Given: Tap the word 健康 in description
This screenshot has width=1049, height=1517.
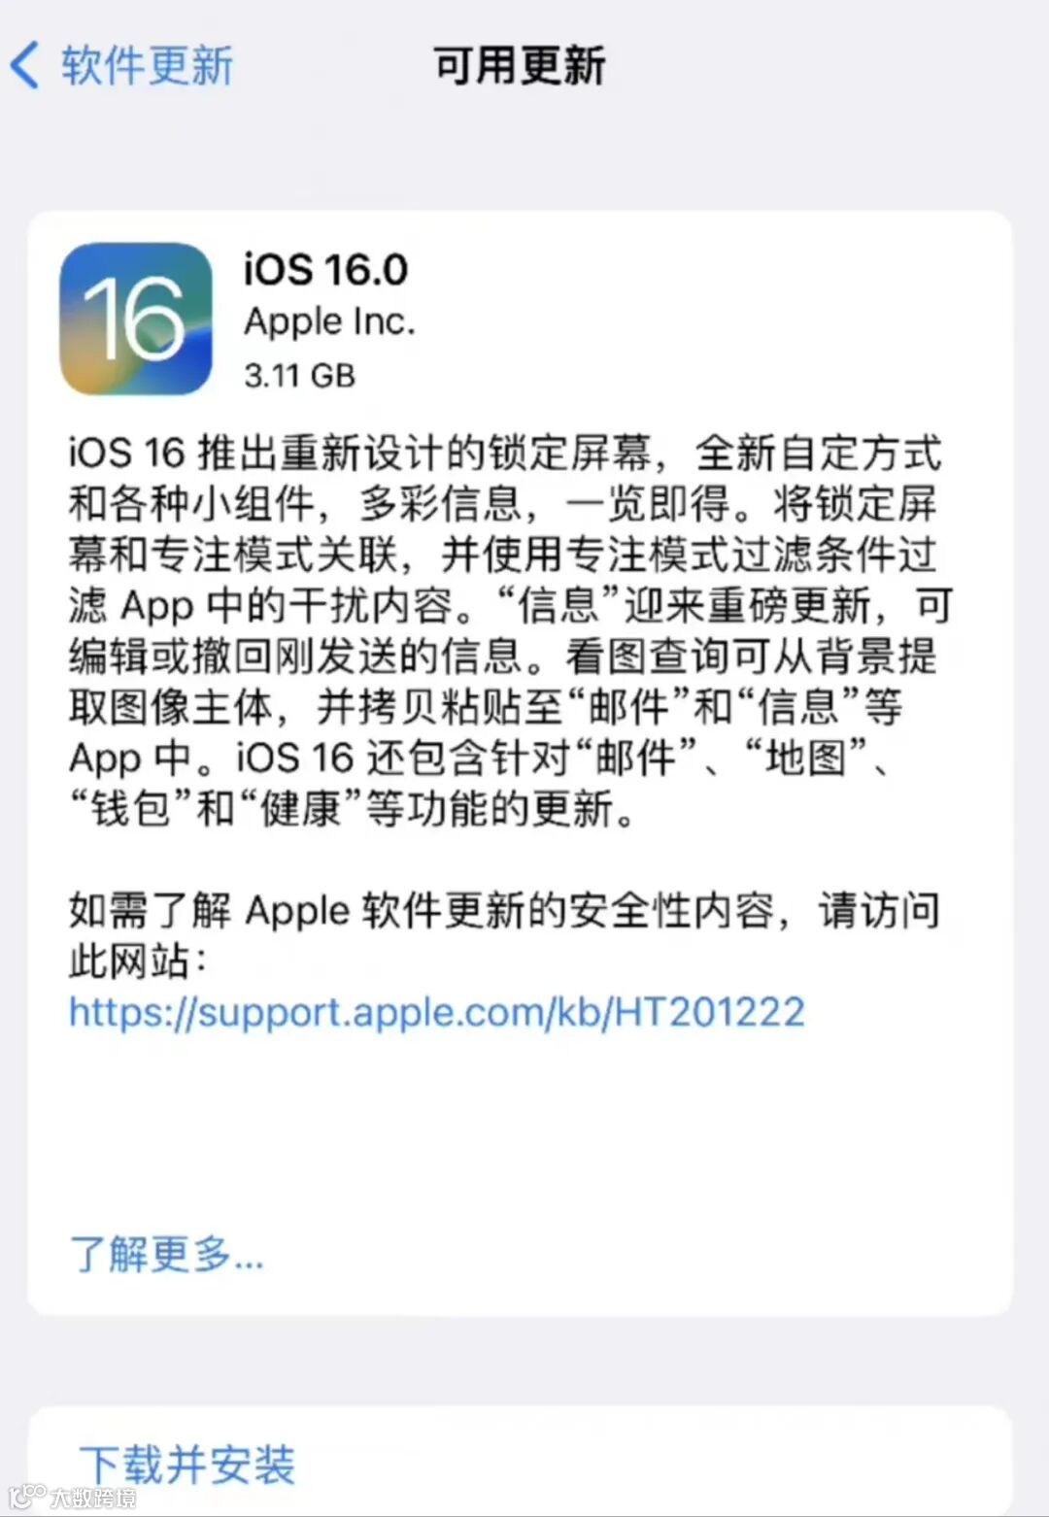Looking at the screenshot, I should pyautogui.click(x=300, y=807).
